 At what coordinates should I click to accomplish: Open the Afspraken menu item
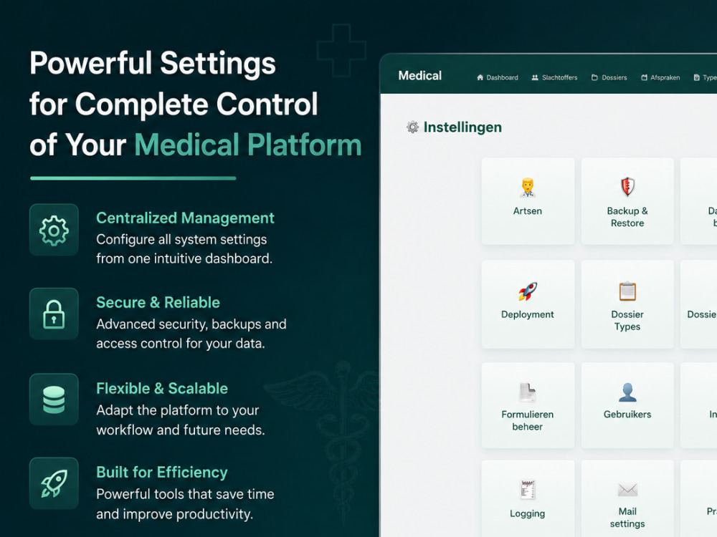[660, 77]
